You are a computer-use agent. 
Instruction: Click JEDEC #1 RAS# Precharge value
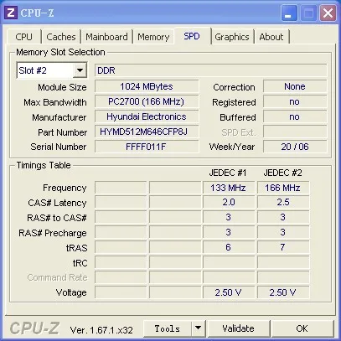pyautogui.click(x=229, y=232)
